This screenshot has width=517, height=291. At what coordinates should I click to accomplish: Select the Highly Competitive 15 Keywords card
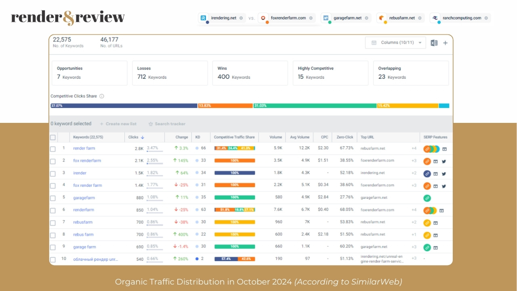pyautogui.click(x=330, y=73)
